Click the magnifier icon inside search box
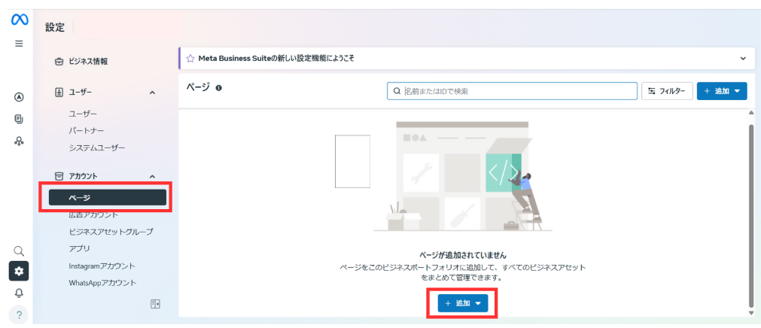Screen dimensions: 761x328 tap(397, 91)
